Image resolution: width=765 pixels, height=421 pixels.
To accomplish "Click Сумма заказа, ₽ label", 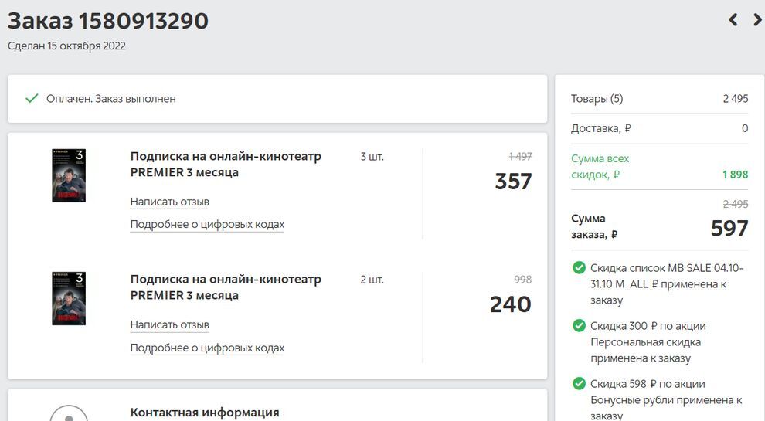I will (x=594, y=226).
